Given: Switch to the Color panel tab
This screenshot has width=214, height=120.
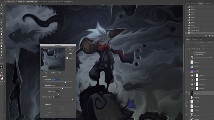Looking at the screenshot, I should pyautogui.click(x=187, y=3).
